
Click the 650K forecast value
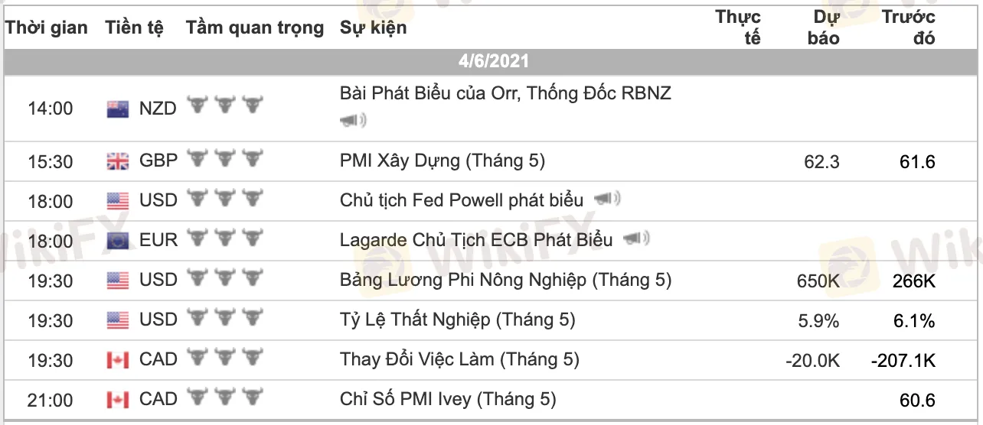click(x=818, y=281)
